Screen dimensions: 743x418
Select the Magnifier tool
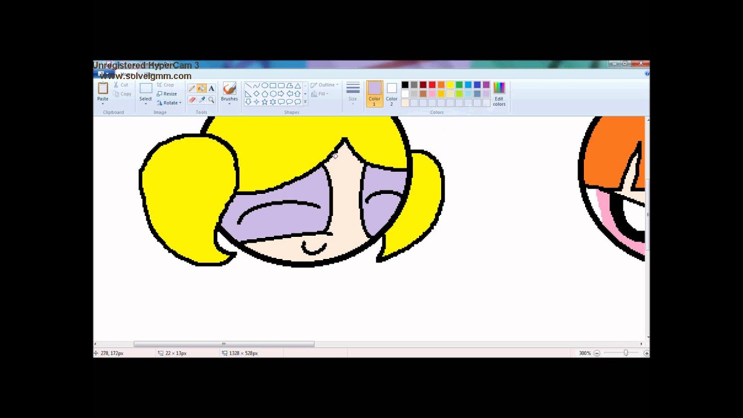pyautogui.click(x=211, y=100)
